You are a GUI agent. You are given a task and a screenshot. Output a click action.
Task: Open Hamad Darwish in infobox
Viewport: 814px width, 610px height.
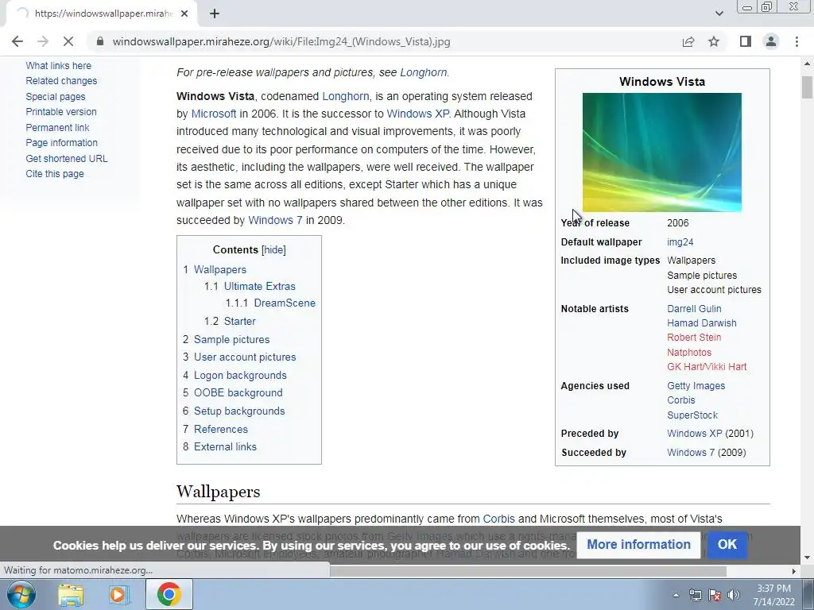[x=702, y=323]
